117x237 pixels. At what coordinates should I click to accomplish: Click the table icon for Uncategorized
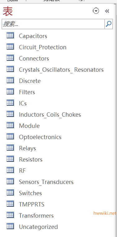[10, 226]
